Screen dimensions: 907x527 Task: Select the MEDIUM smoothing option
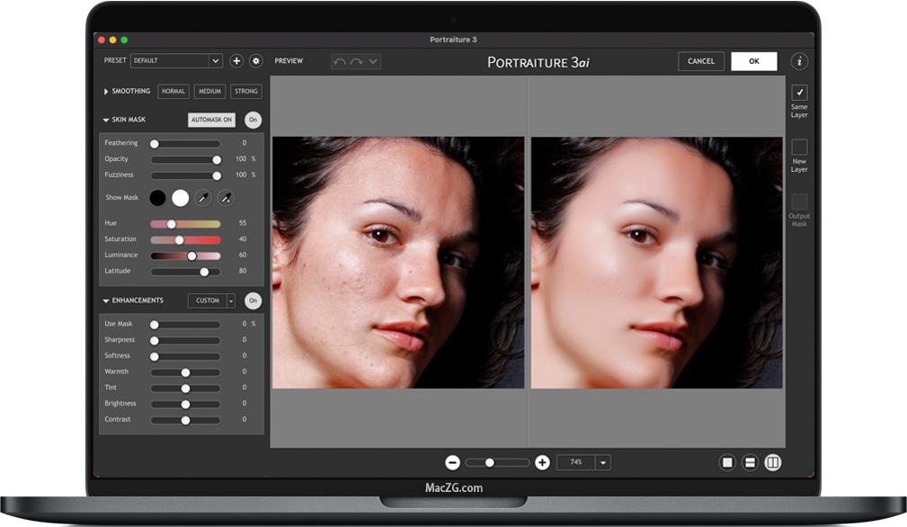(209, 92)
